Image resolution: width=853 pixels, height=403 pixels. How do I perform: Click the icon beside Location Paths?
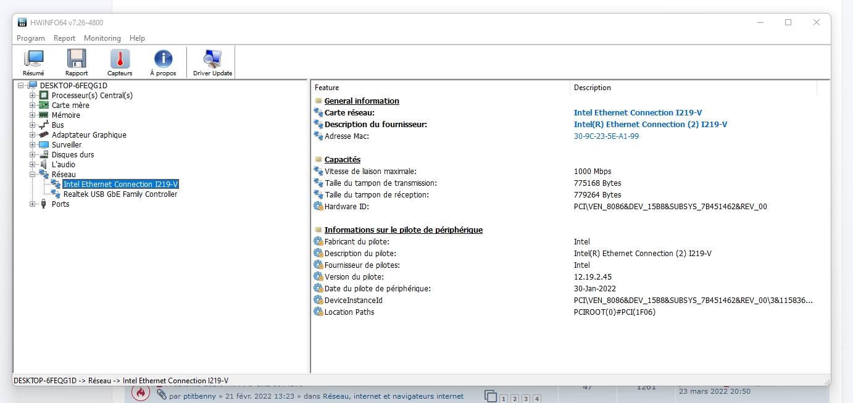click(x=318, y=312)
